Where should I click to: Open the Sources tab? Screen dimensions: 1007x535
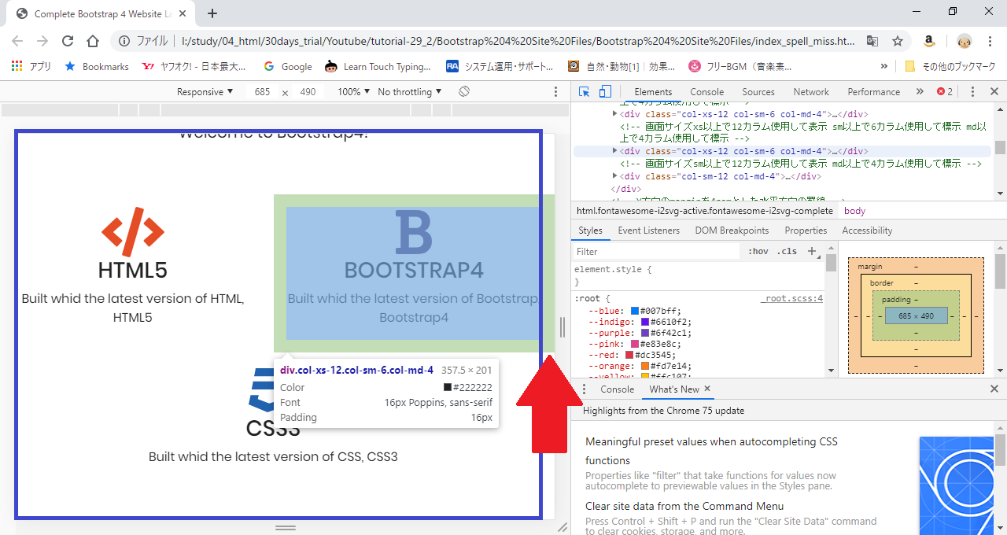[x=758, y=92]
